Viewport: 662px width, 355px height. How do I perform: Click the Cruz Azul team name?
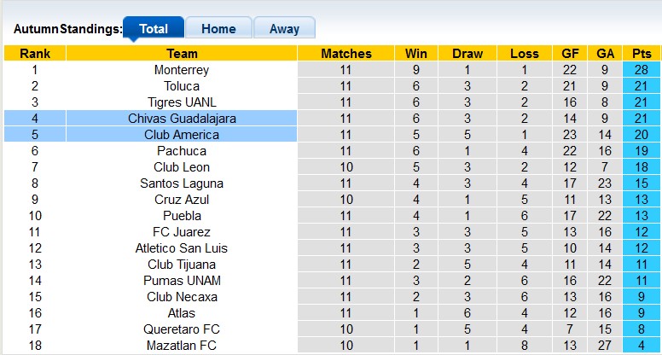coord(182,200)
